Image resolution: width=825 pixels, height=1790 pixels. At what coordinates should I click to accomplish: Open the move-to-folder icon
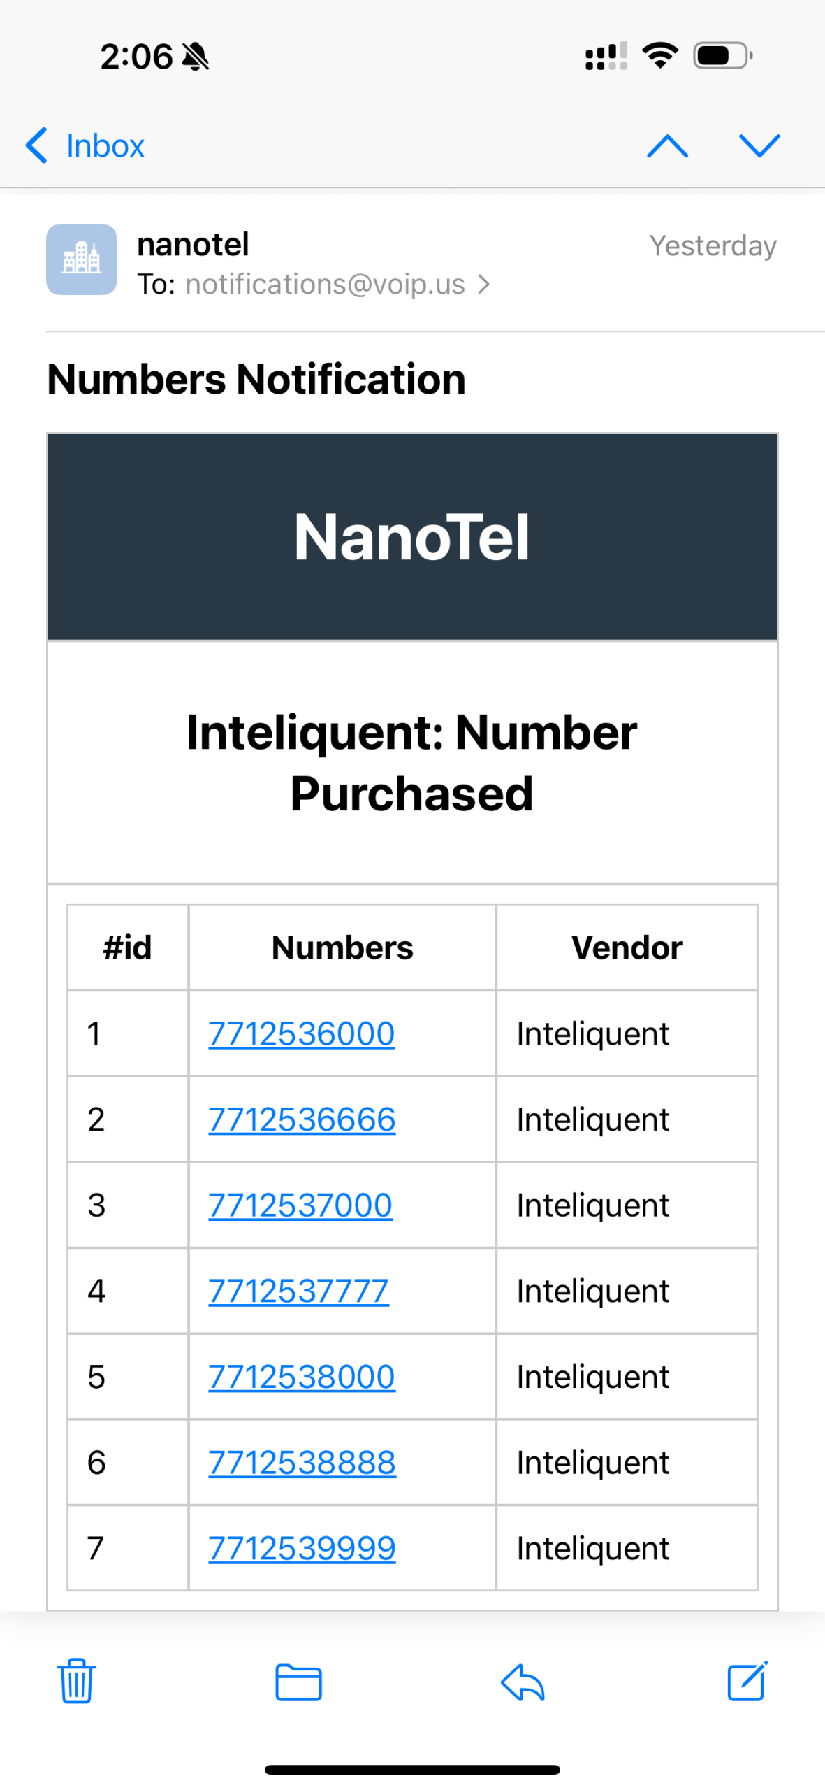pos(298,1681)
